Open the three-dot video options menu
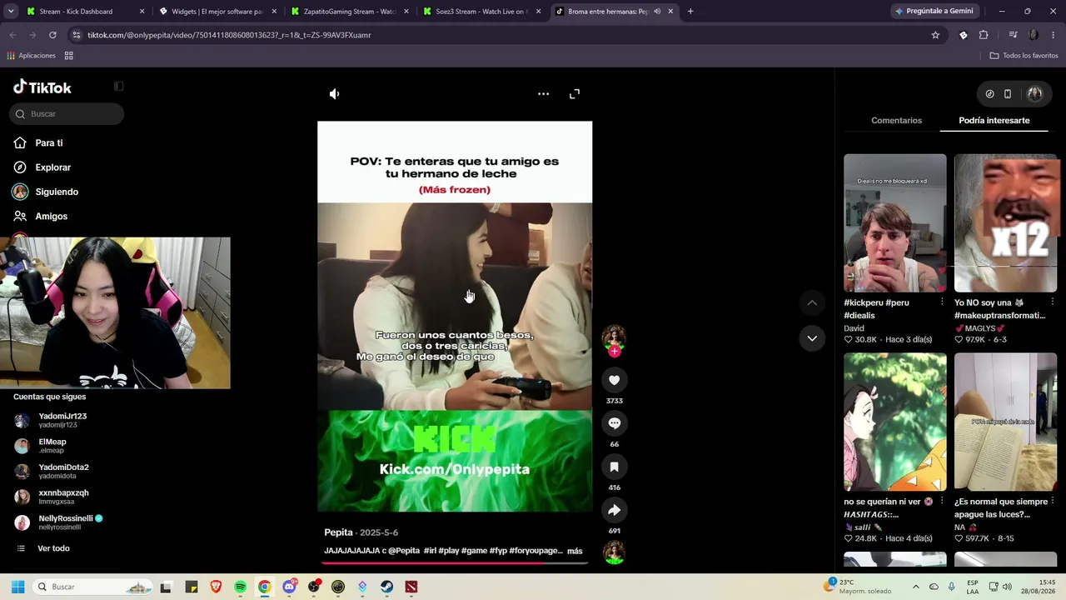Viewport: 1066px width, 600px height. click(x=543, y=94)
